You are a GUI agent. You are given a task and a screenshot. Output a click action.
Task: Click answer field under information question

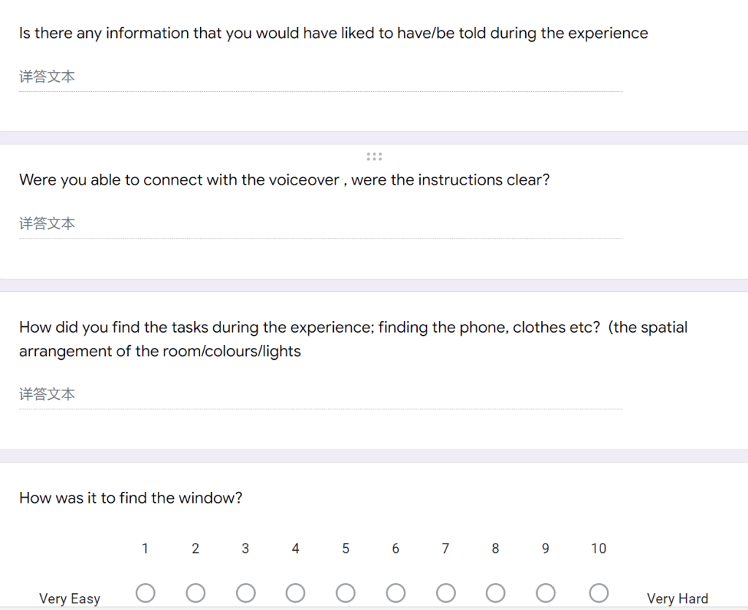pyautogui.click(x=321, y=77)
